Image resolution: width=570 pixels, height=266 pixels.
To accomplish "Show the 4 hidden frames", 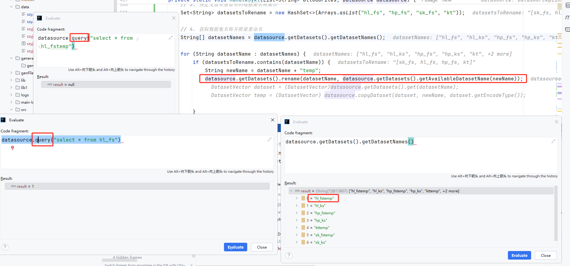I will click(127, 257).
